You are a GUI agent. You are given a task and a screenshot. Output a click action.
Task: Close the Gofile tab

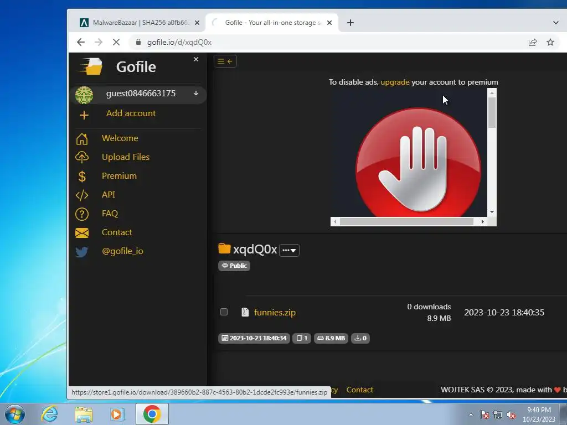click(329, 23)
